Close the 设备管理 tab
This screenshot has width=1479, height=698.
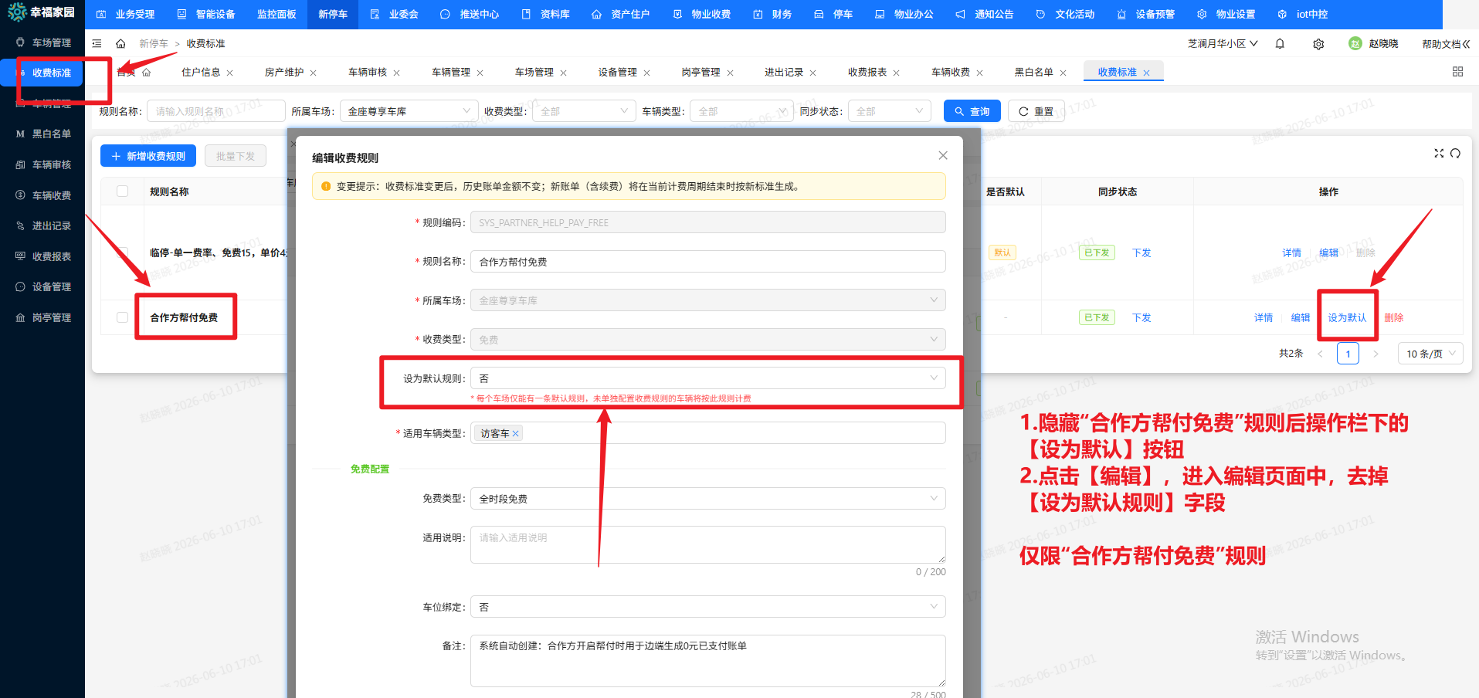point(647,73)
